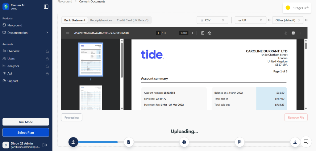Download the PDF from viewer toolbar
This screenshot has width=316, height=151.
point(286,33)
